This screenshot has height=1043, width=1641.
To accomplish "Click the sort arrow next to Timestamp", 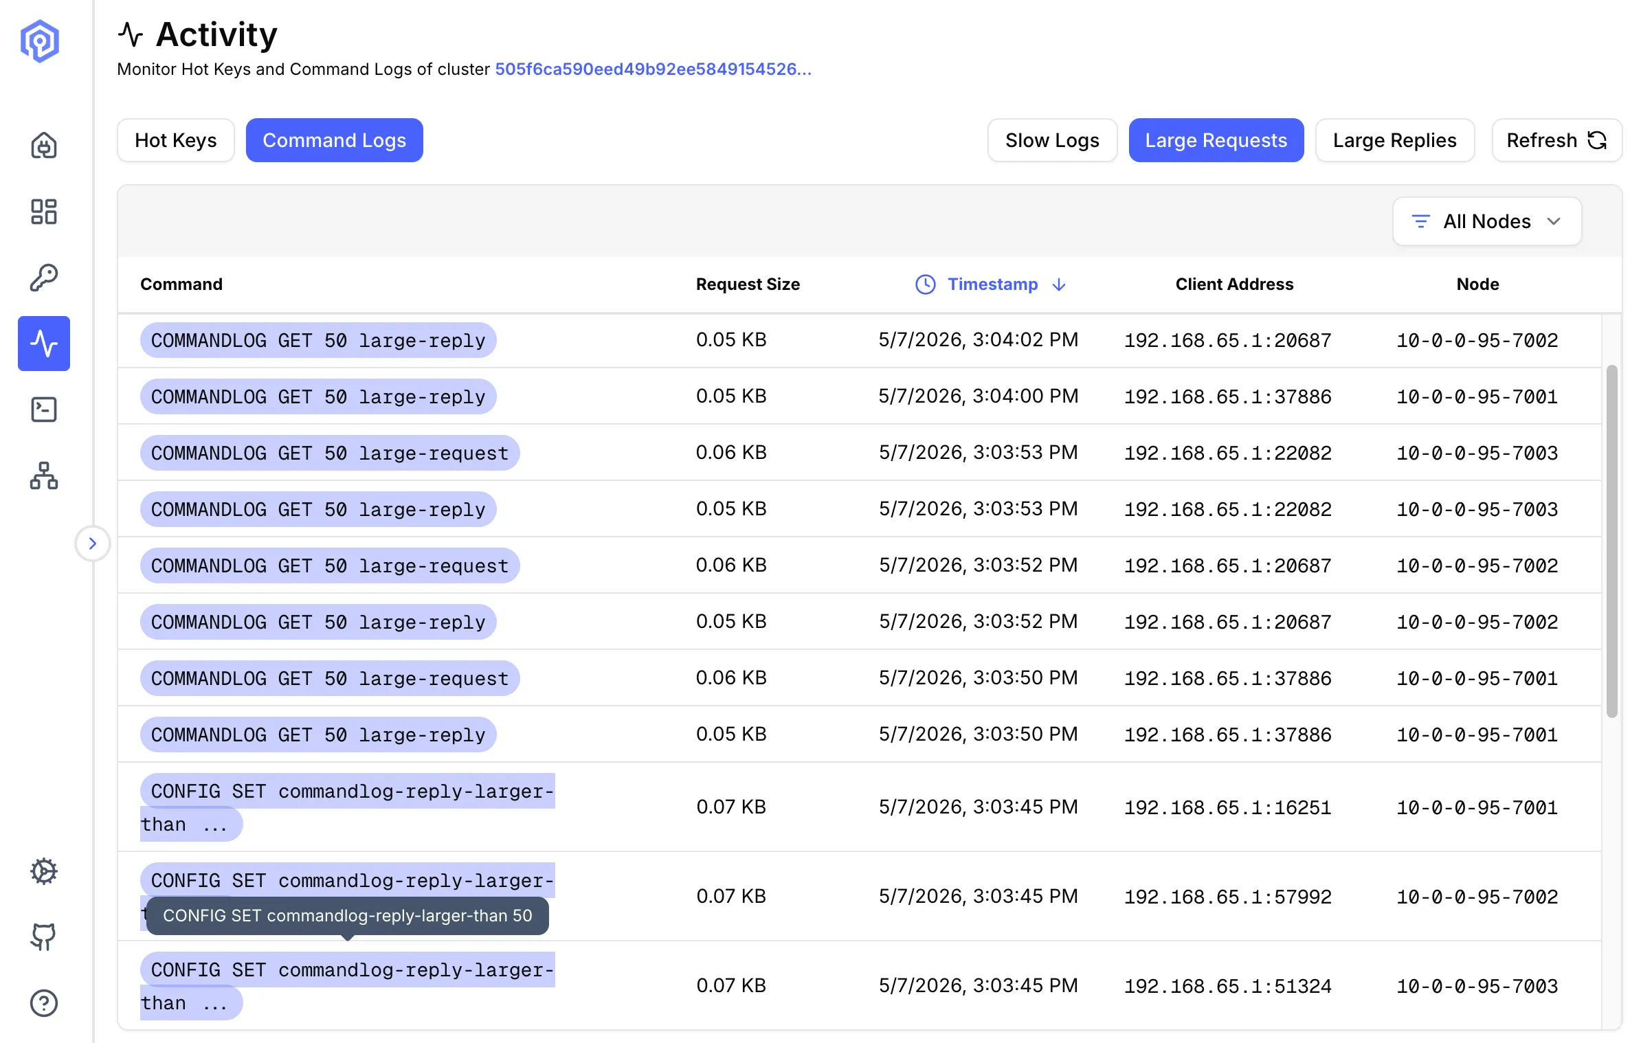I will point(1059,284).
